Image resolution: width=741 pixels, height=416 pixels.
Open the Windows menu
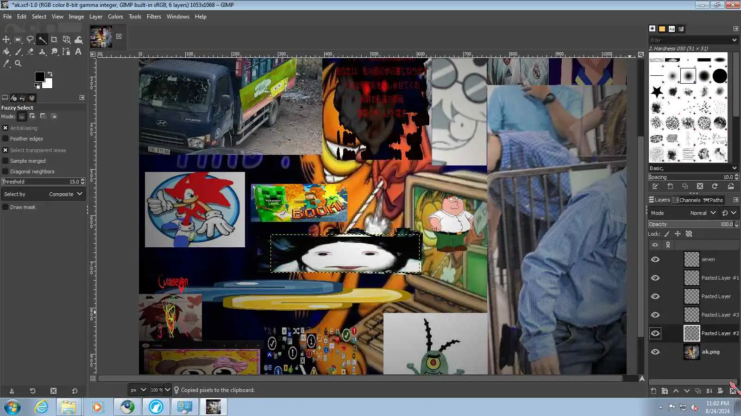[178, 17]
